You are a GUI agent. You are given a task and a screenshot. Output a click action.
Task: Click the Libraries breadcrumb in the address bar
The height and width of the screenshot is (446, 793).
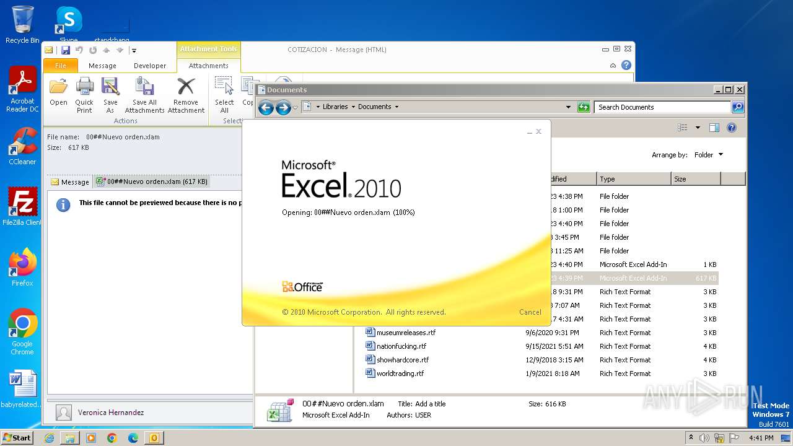tap(335, 107)
